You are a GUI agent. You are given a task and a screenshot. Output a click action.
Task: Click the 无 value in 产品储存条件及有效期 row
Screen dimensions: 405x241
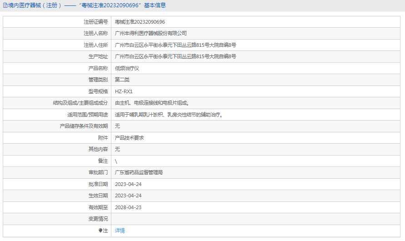pyautogui.click(x=117, y=126)
